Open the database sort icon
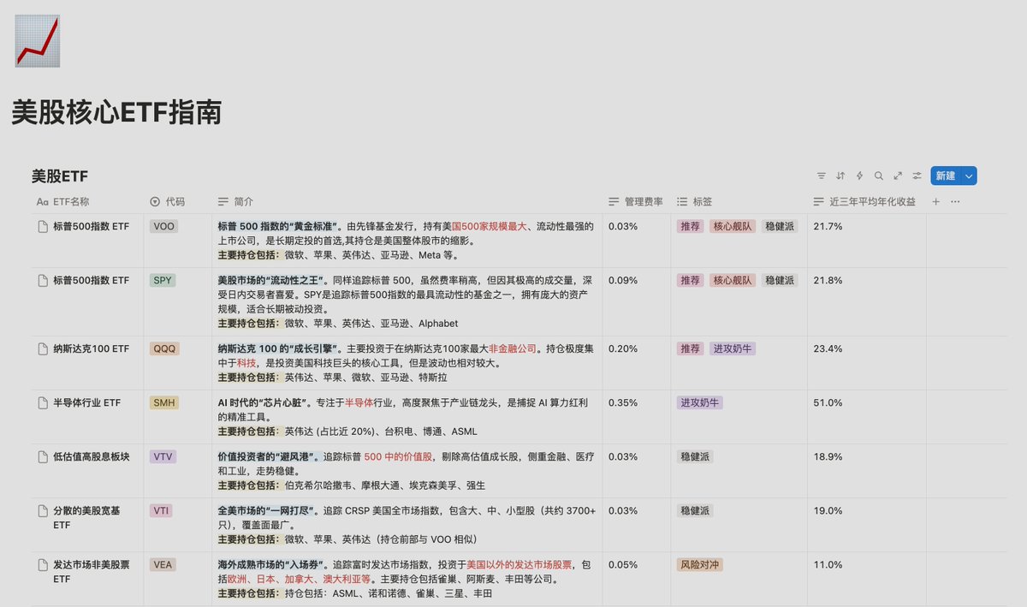The width and height of the screenshot is (1027, 607). tap(840, 176)
